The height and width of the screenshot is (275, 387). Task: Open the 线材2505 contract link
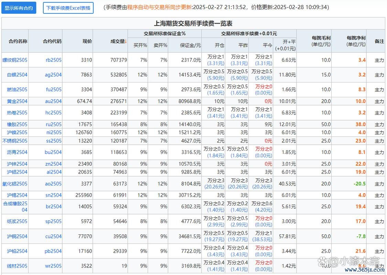pos(17,266)
